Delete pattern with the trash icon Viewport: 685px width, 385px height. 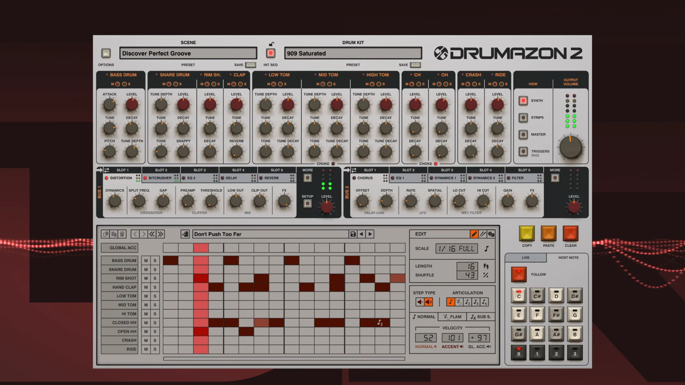(122, 234)
